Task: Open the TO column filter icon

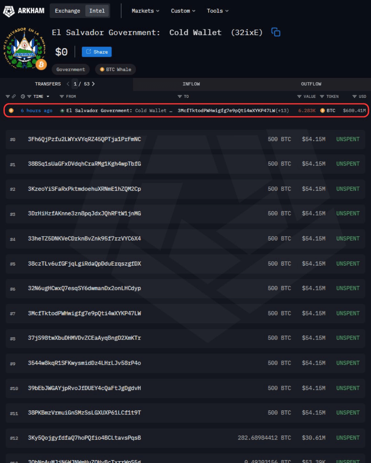Action: pos(180,96)
